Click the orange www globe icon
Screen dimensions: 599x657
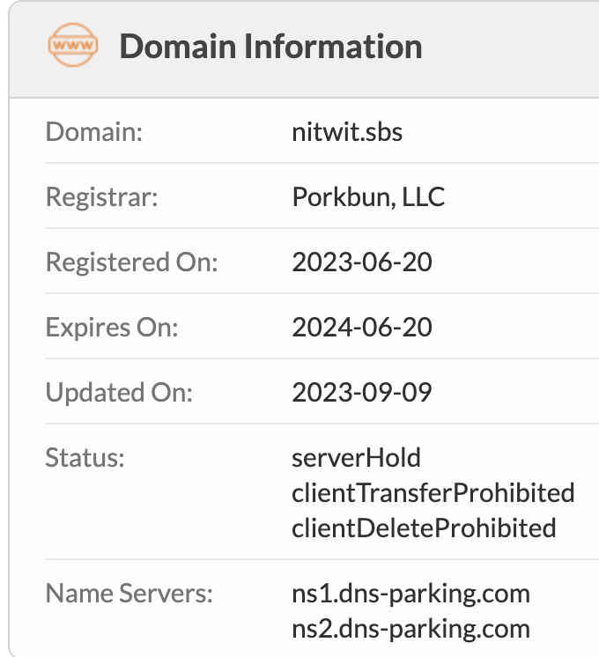(x=72, y=46)
